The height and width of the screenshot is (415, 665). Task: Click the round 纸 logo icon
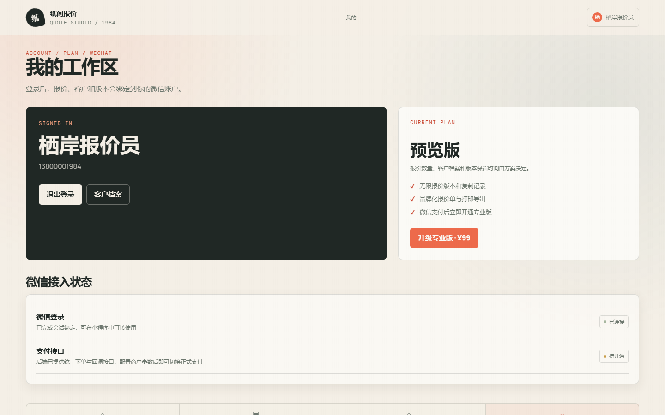(x=35, y=18)
